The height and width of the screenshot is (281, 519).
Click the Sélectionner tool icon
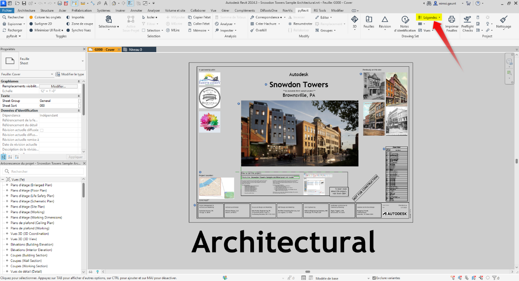click(108, 19)
